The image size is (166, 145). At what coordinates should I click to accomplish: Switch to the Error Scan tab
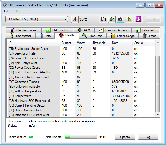pyautogui.click(x=93, y=36)
